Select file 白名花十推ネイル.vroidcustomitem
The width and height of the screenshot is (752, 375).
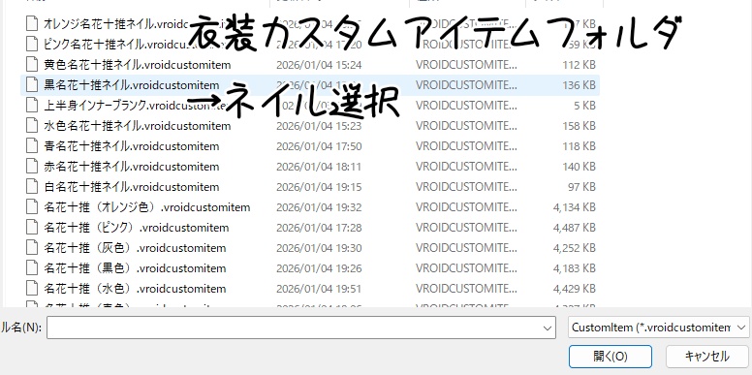pyautogui.click(x=132, y=187)
